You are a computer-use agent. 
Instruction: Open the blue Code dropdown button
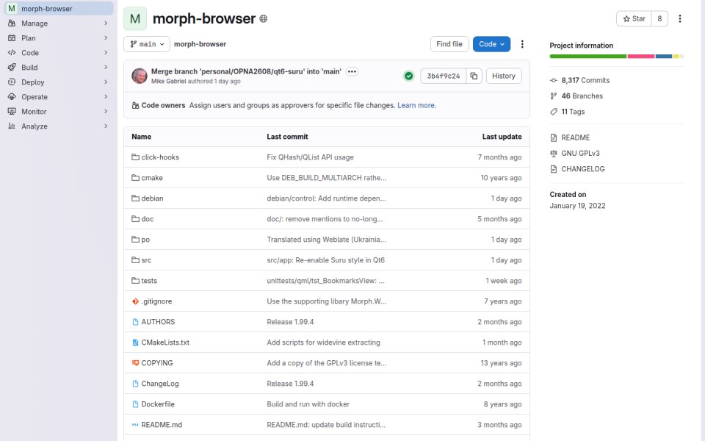[491, 44]
